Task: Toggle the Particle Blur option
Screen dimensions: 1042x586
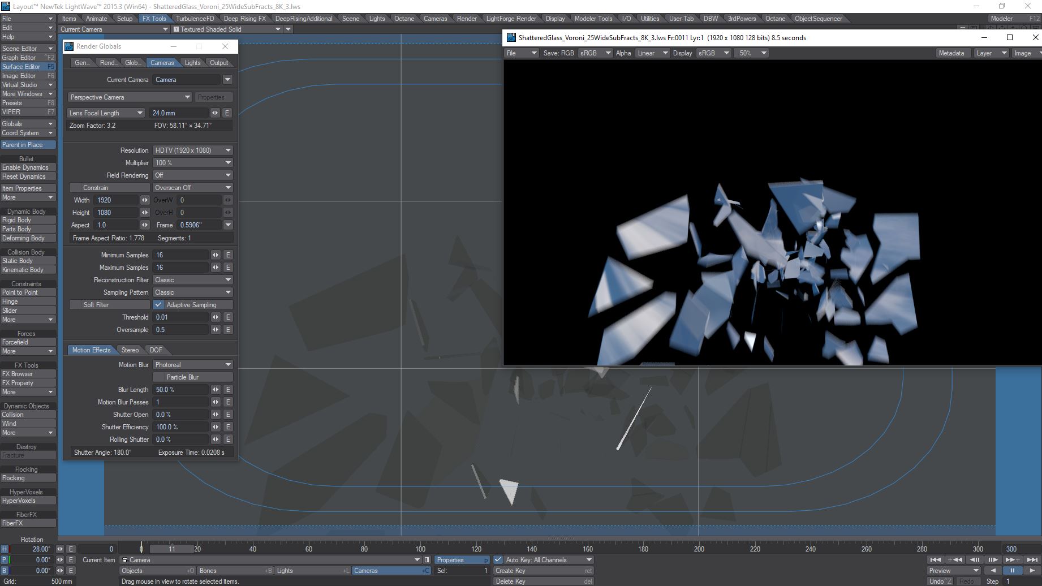Action: (193, 377)
